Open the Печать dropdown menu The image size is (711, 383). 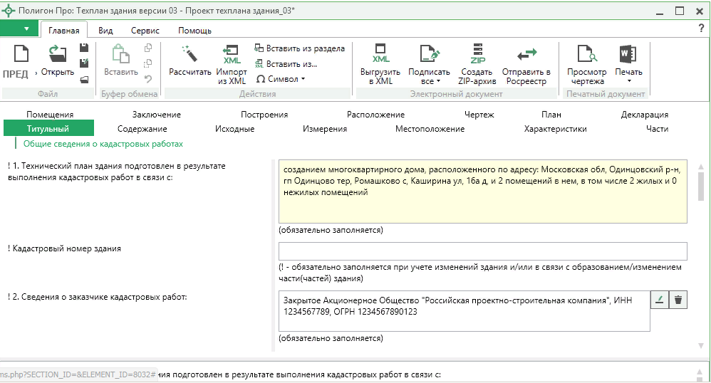628,76
